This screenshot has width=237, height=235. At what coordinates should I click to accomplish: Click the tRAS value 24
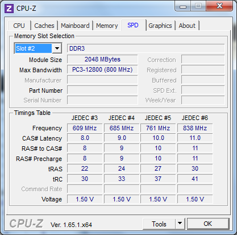(122, 168)
